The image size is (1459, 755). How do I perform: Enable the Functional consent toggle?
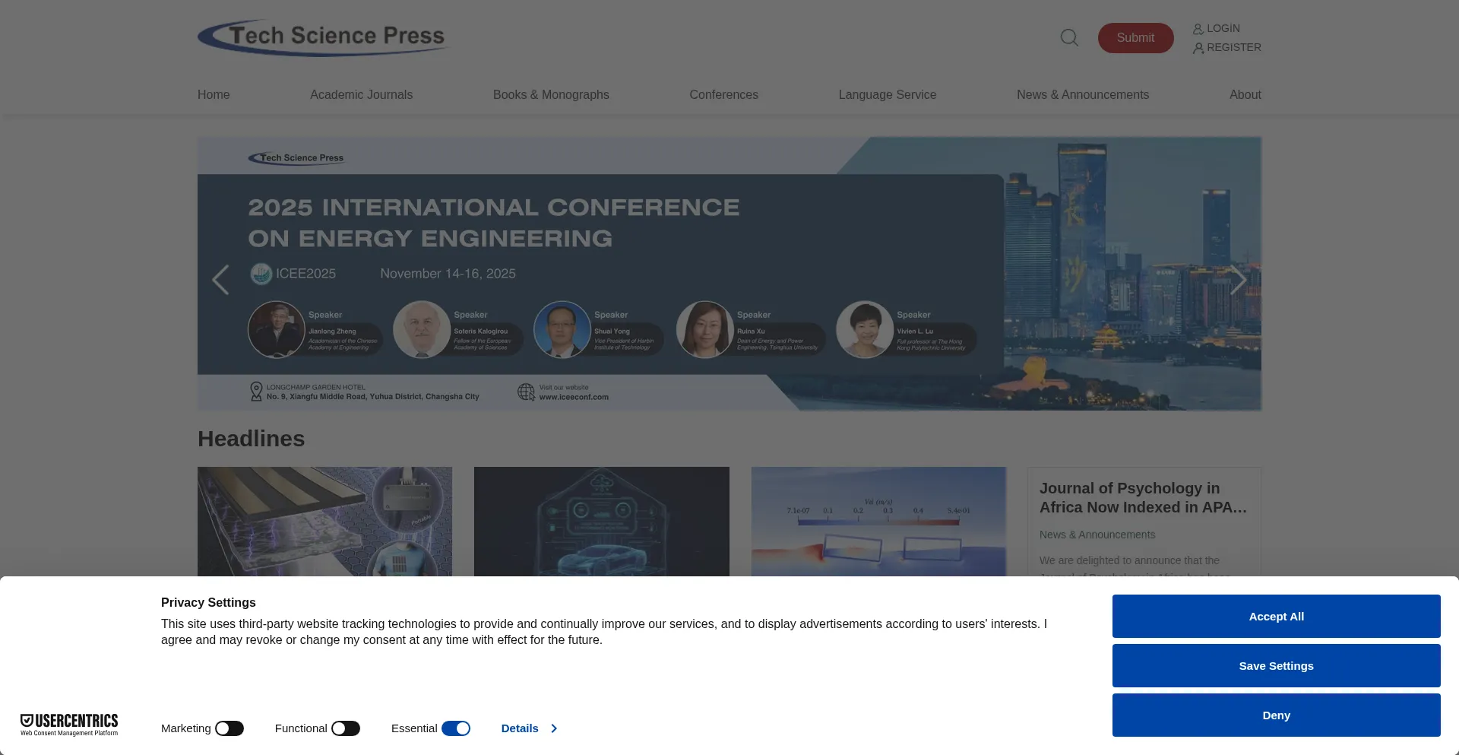346,728
